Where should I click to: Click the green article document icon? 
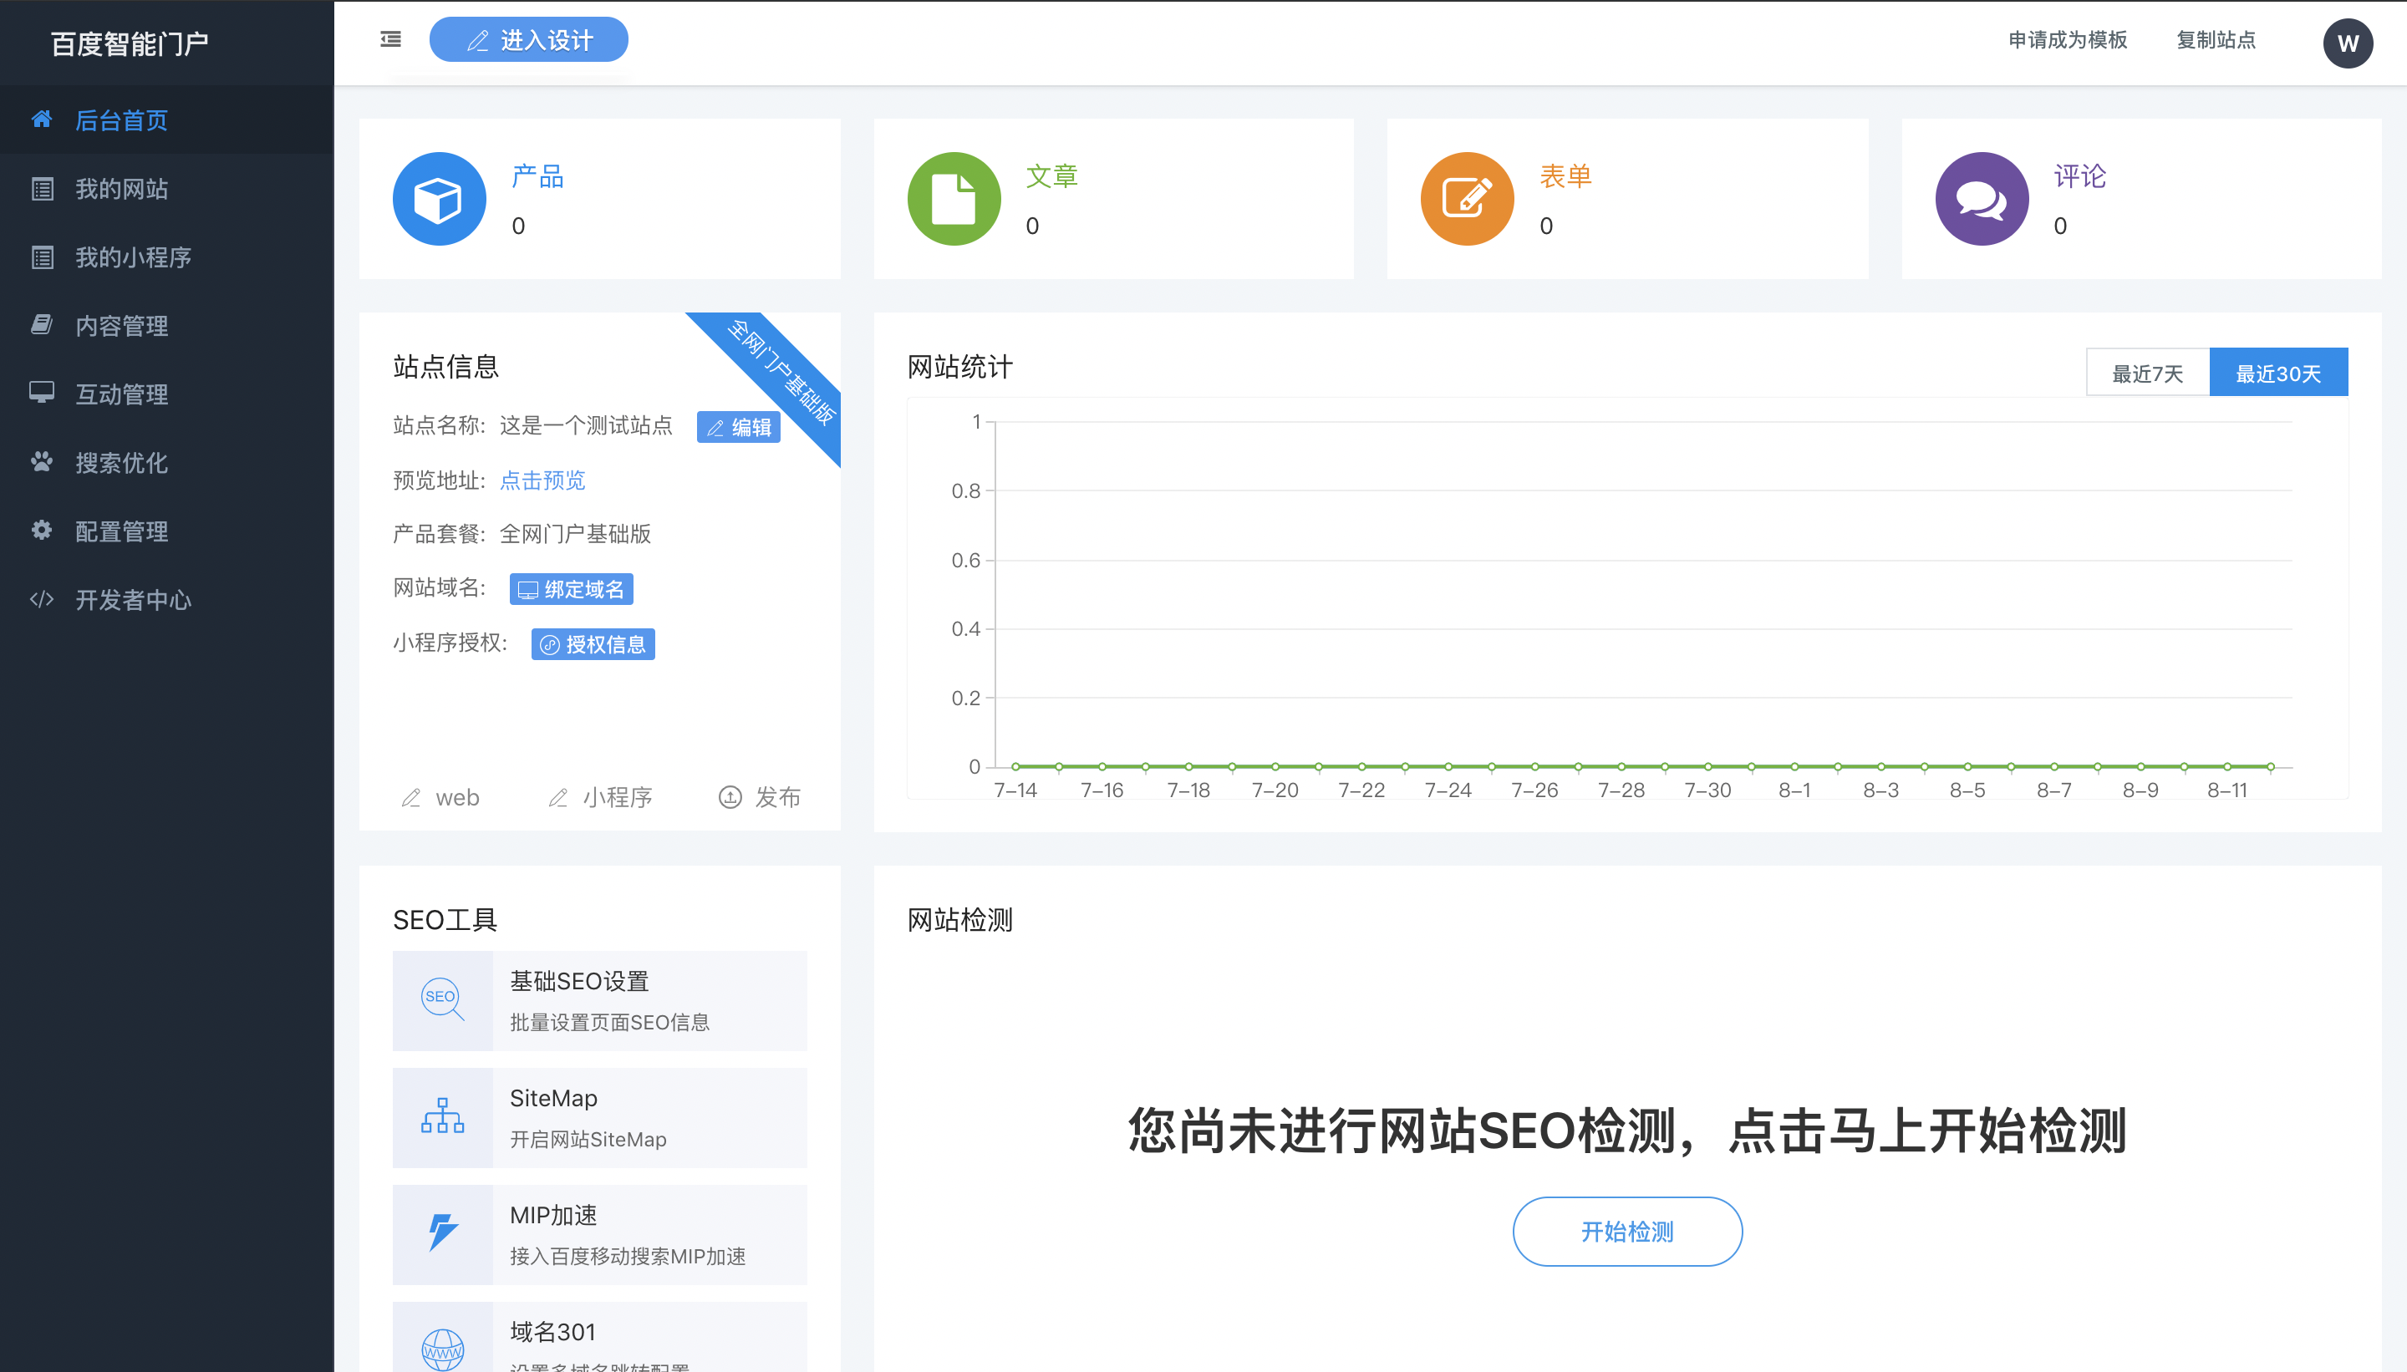[954, 199]
